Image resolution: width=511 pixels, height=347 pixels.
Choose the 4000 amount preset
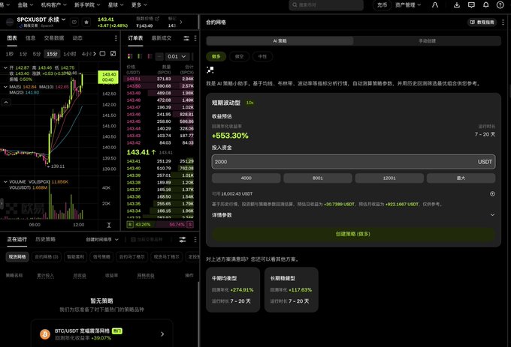tap(246, 178)
